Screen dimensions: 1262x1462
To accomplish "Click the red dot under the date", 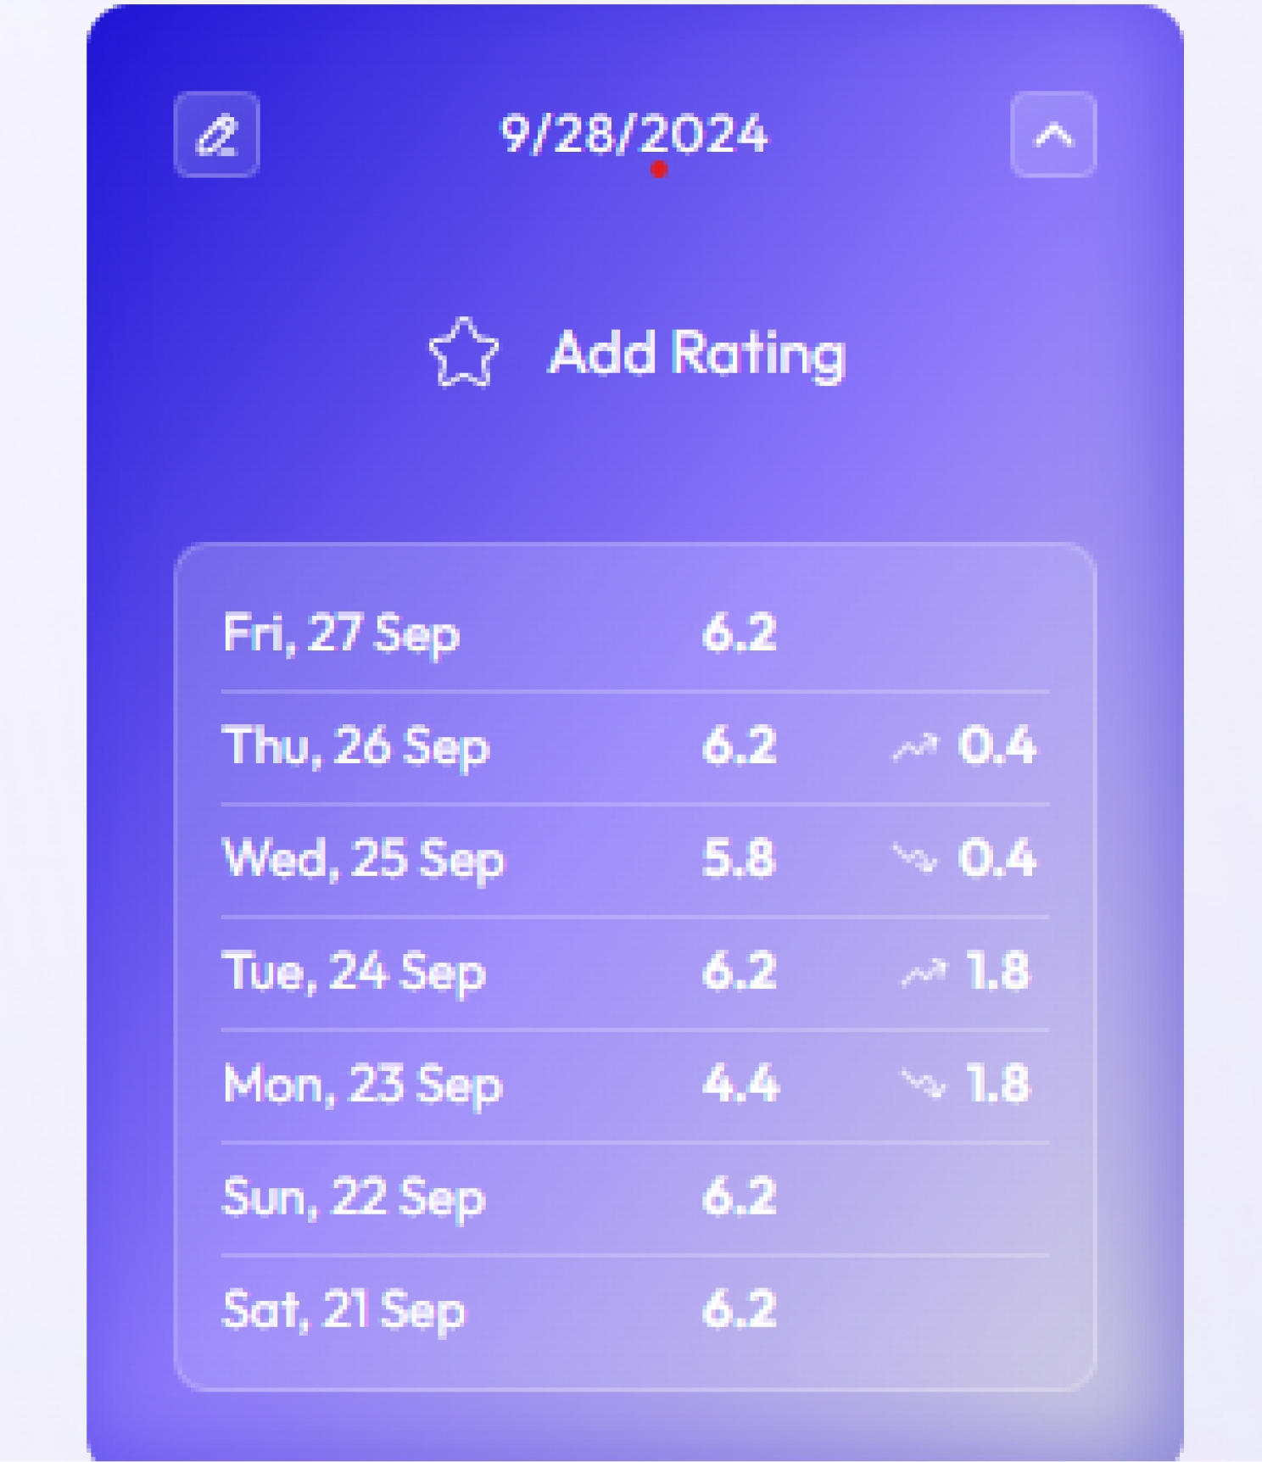I will click(x=658, y=170).
